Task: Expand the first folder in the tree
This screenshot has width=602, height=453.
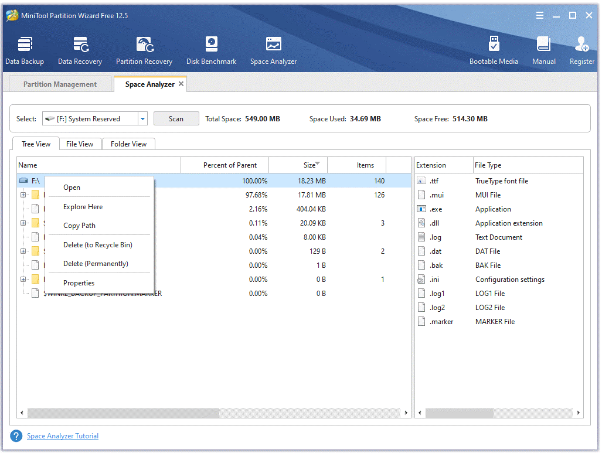Action: tap(22, 195)
